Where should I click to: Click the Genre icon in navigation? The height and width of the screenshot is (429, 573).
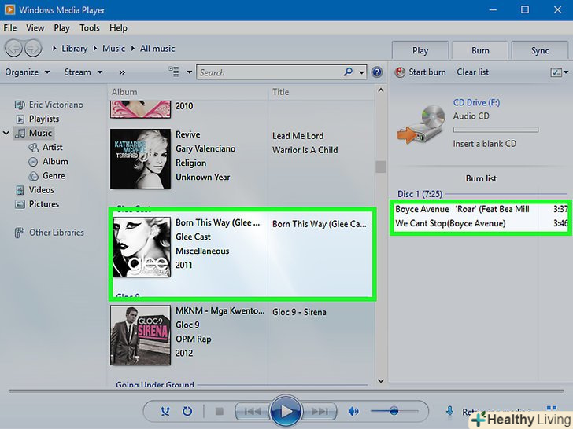33,176
